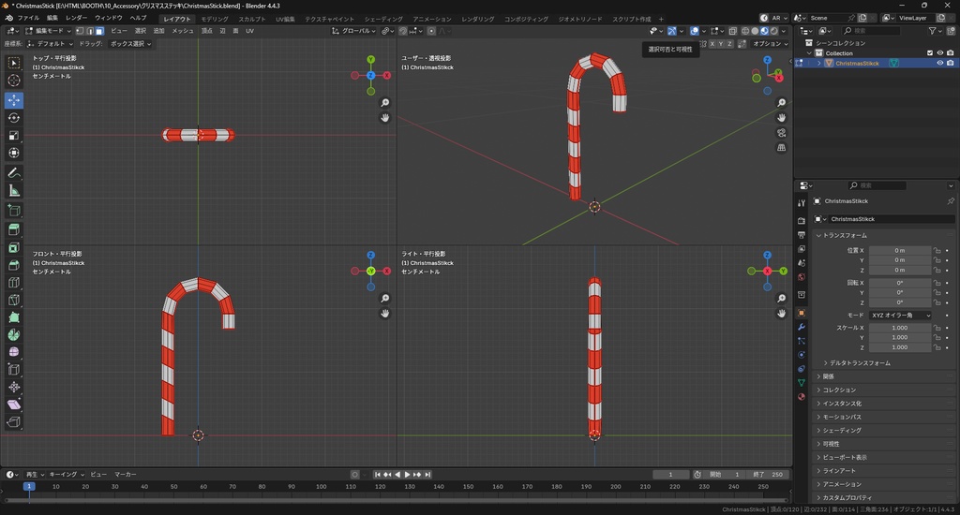This screenshot has width=960, height=515.
Task: Click the Play animation button
Action: 407,475
